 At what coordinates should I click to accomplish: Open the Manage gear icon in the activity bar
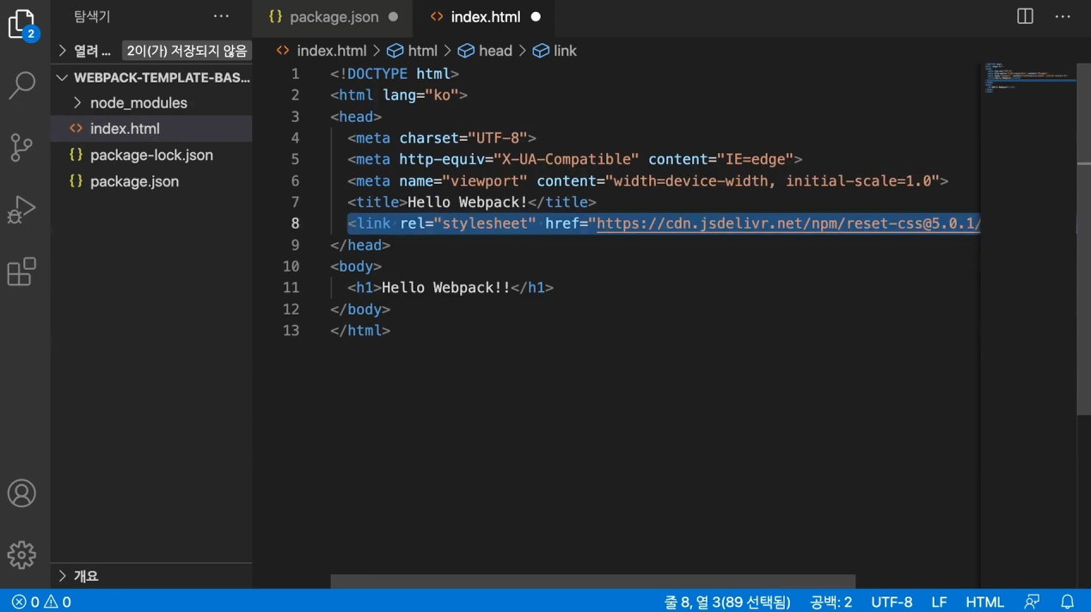point(21,554)
